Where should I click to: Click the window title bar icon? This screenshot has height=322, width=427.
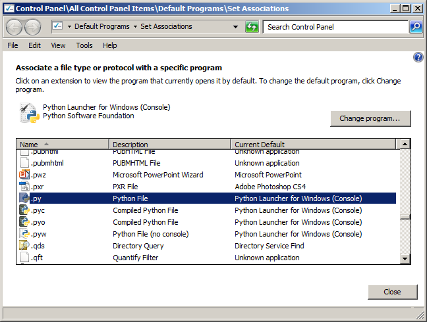[x=9, y=9]
